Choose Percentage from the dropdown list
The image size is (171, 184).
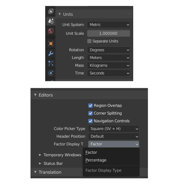pyautogui.click(x=111, y=160)
